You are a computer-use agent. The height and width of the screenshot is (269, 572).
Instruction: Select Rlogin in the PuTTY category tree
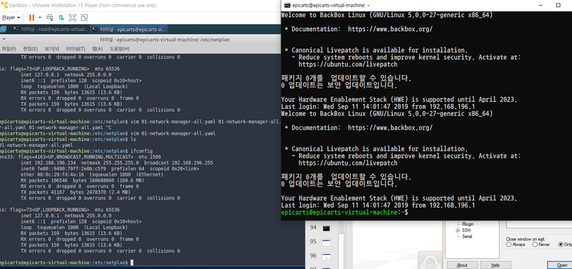pos(468,224)
